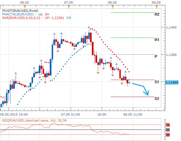
Task: Click the S2 pivot level label
Action: (x=157, y=98)
